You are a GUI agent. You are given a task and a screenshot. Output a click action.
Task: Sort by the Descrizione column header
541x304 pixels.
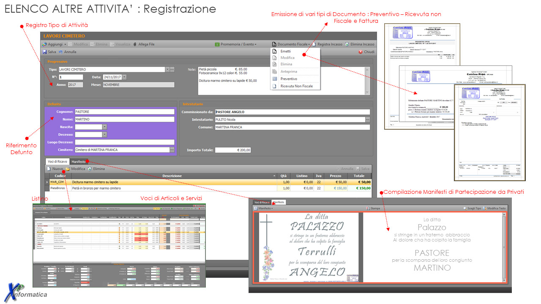tap(175, 176)
